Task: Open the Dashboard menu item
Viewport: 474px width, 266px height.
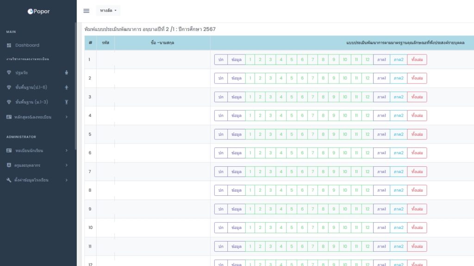Action: [x=27, y=45]
